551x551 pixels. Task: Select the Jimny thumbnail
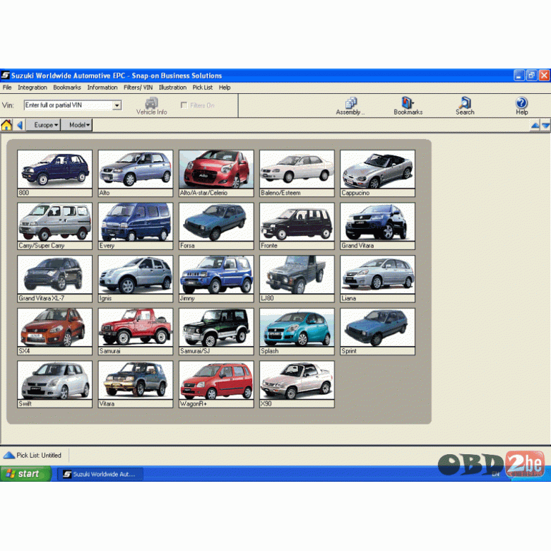[216, 278]
